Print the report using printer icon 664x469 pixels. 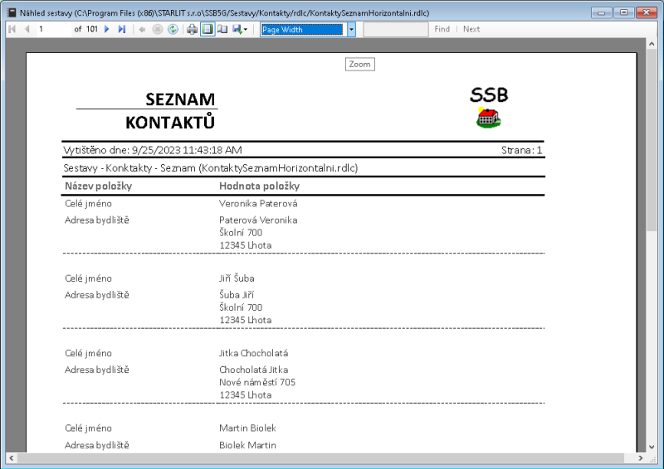coord(193,29)
